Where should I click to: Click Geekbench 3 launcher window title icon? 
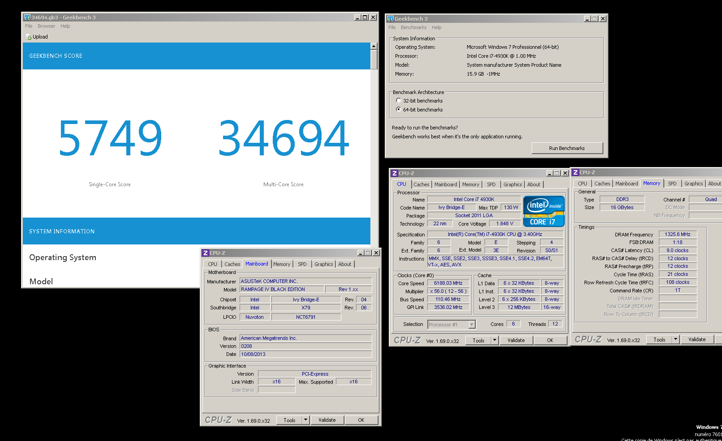tap(391, 19)
